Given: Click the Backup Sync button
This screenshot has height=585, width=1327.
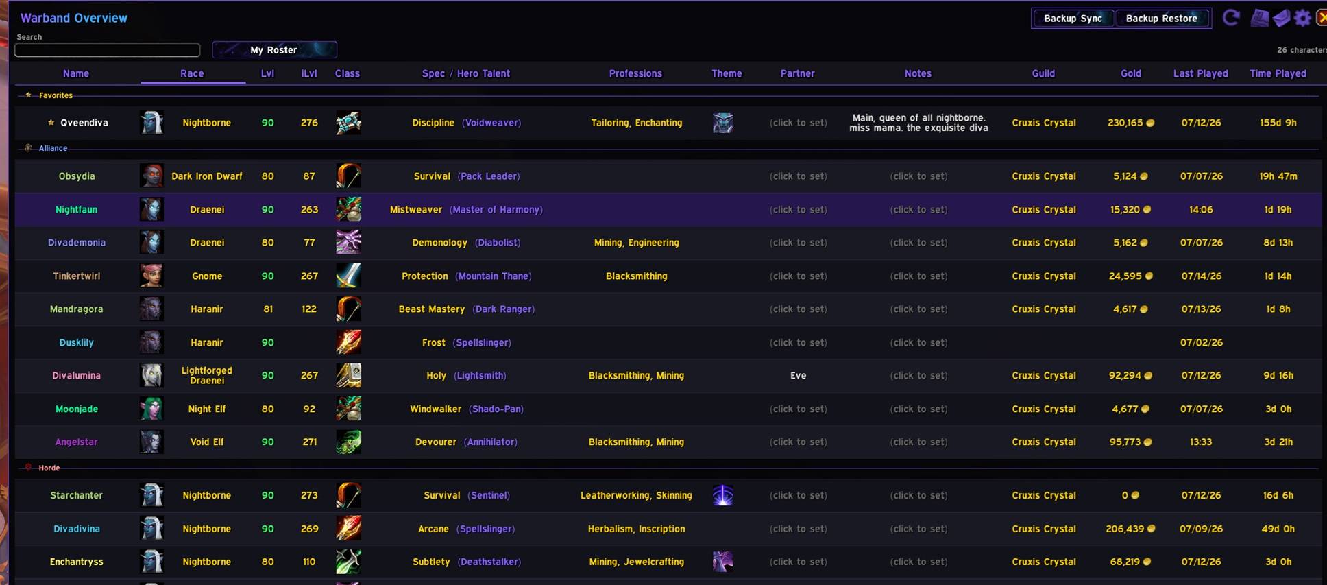Looking at the screenshot, I should 1073,19.
